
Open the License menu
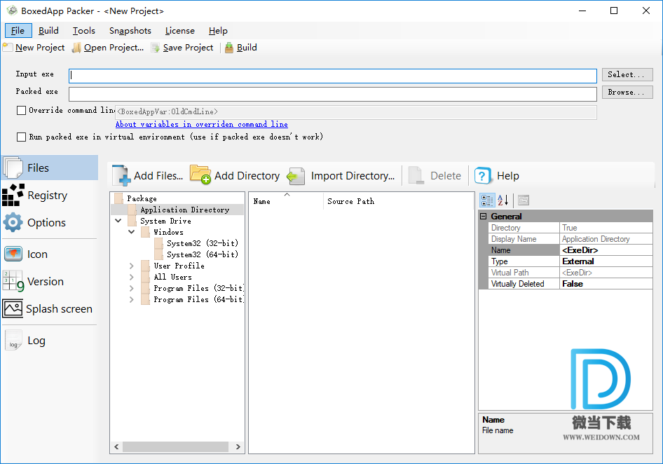pos(179,30)
